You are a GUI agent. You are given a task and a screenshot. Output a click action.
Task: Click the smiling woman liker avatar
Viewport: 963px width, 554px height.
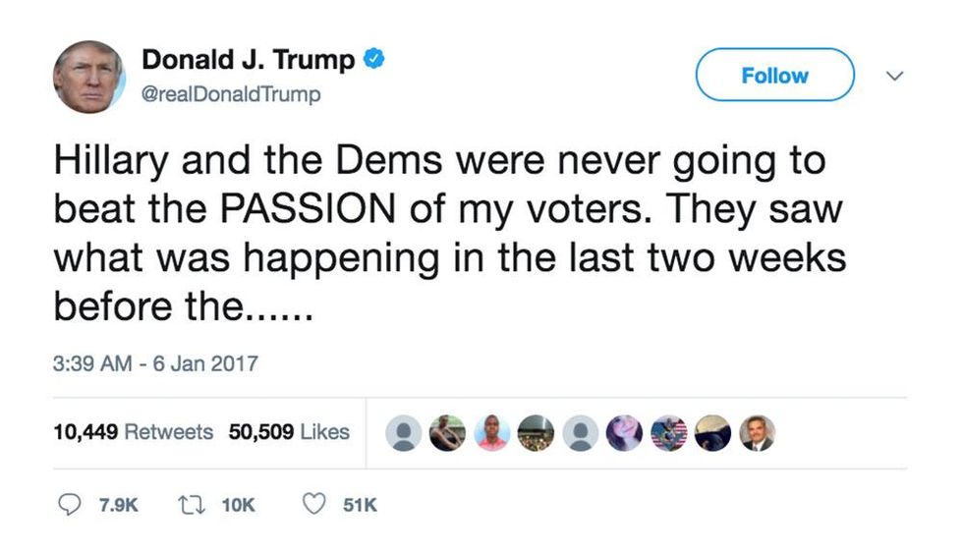pyautogui.click(x=624, y=432)
